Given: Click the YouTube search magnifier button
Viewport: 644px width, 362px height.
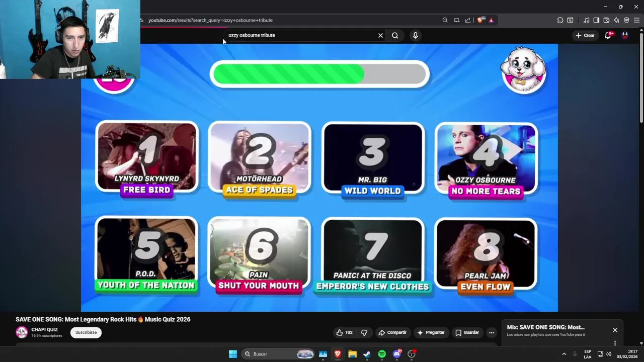Looking at the screenshot, I should pos(395,35).
